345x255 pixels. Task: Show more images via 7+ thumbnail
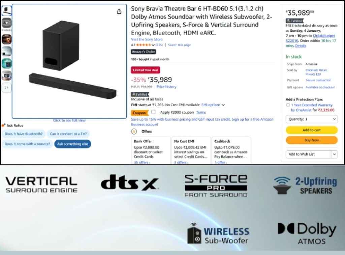7,88
